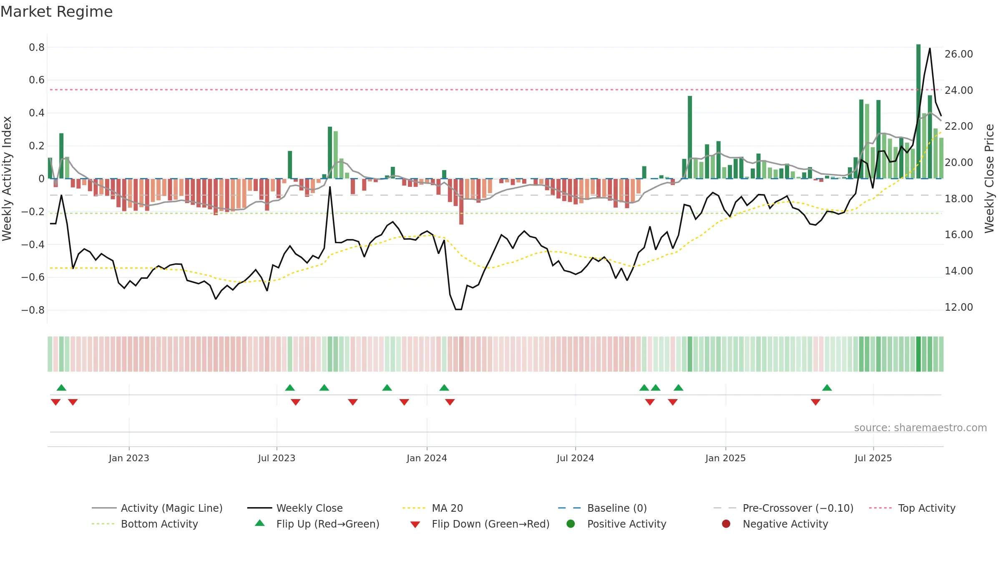This screenshot has height=563, width=1001.
Task: Click the Negative Activity red legend dot
Action: pyautogui.click(x=726, y=524)
